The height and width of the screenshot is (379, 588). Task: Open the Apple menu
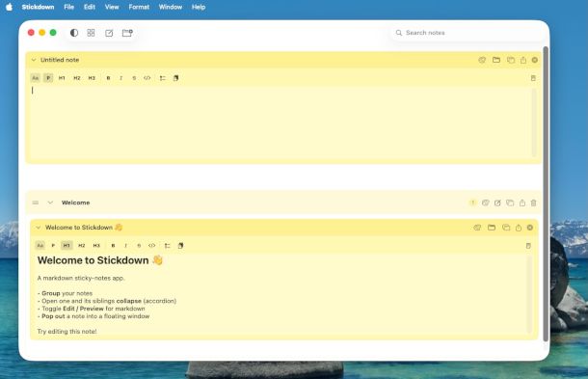(x=9, y=7)
